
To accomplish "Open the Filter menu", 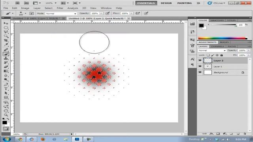I will coord(60,8).
